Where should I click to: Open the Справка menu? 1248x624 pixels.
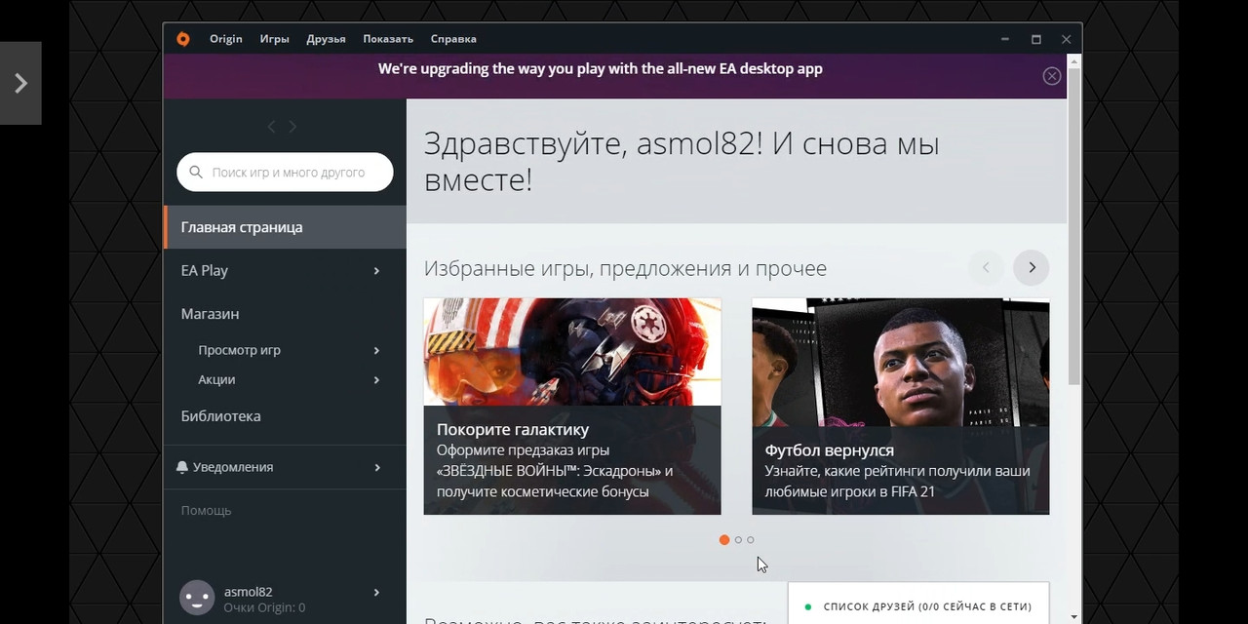click(453, 39)
